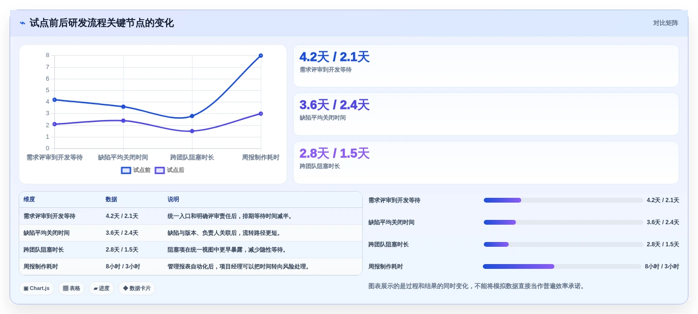Toggle the 试点后 legend swatch
This screenshot has width=698, height=314.
[159, 170]
